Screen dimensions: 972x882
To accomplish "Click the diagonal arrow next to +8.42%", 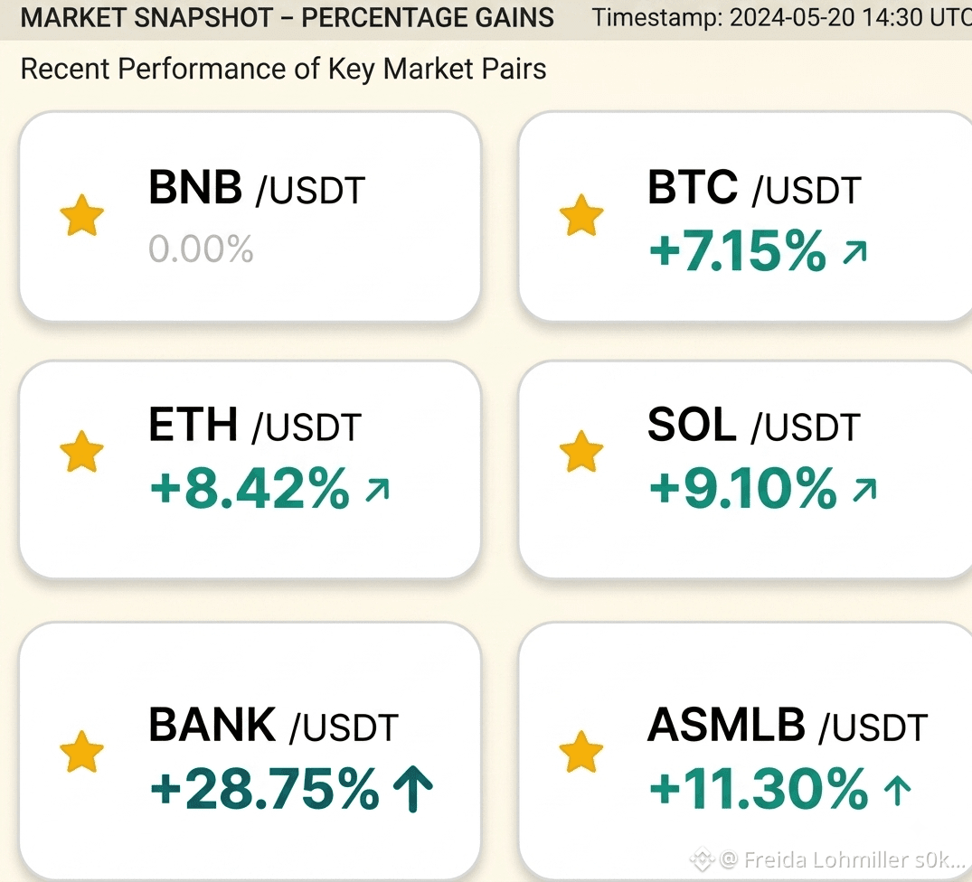I will [378, 490].
